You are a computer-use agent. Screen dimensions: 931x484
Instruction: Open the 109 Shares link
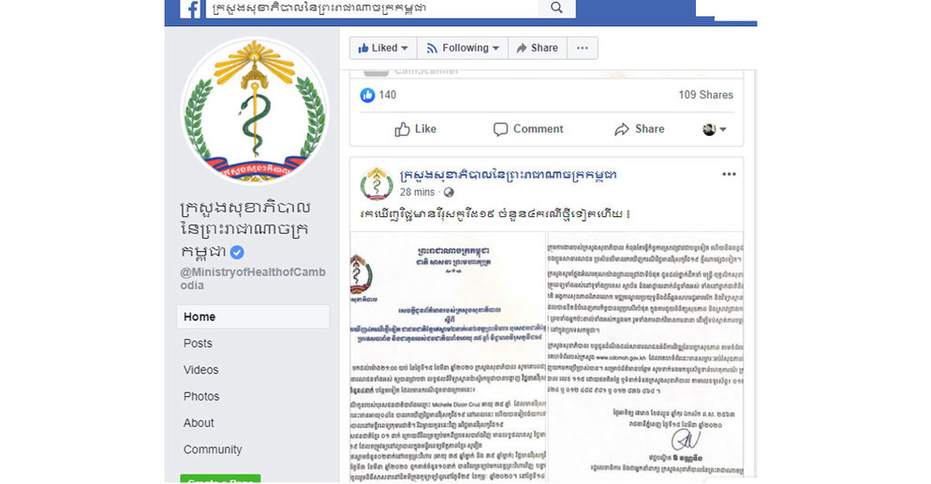[705, 95]
